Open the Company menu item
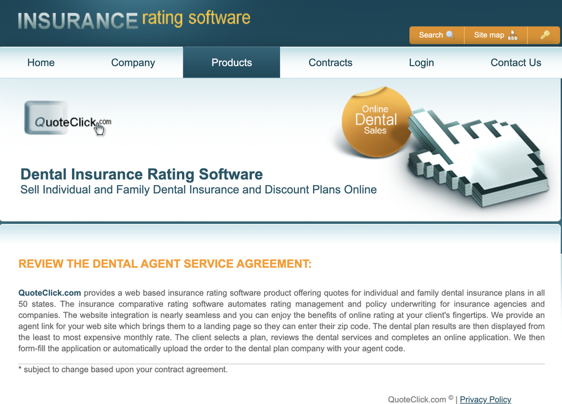Screen dimensions: 562x404 coord(133,63)
